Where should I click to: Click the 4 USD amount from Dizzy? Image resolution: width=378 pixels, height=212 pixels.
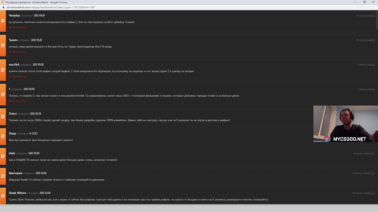tap(33, 133)
